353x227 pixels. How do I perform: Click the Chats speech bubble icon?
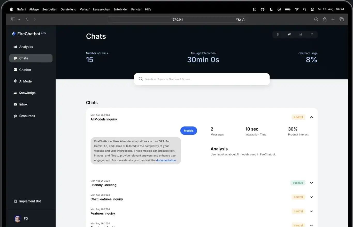(x=15, y=58)
